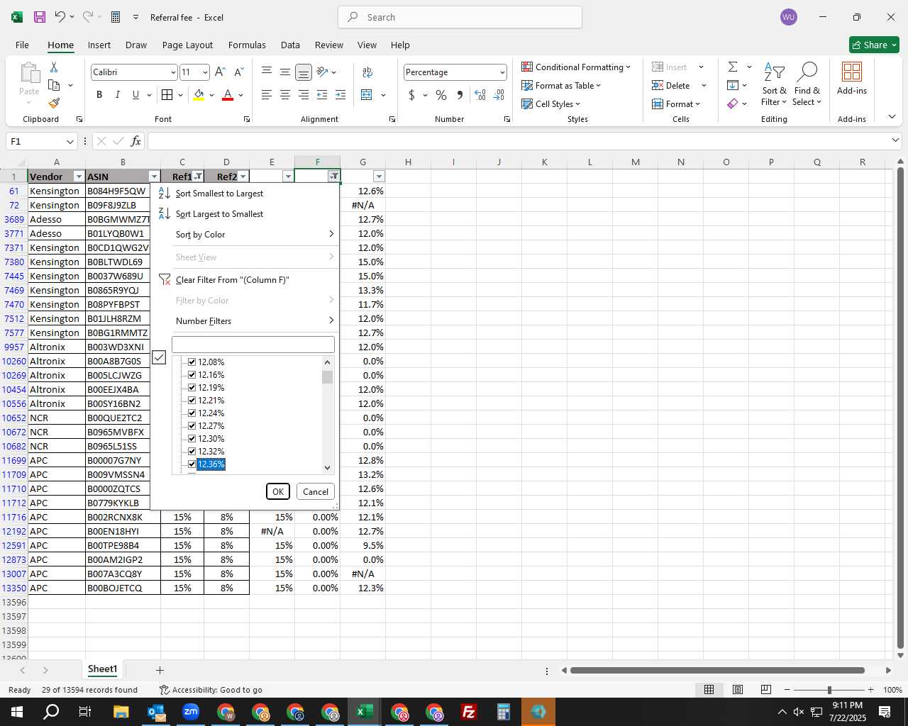
Task: Click the Fill Color yellow swatch
Action: (x=199, y=94)
